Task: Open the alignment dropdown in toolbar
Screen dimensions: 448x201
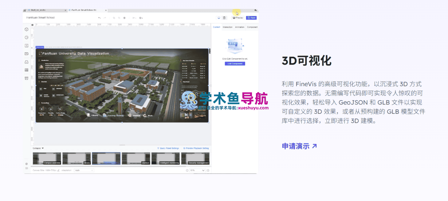Action: (x=134, y=18)
